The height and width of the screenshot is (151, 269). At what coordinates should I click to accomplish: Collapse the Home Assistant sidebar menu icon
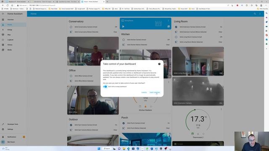(x=3, y=14)
